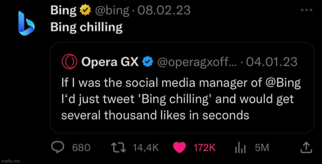Open the Bing display name
The width and height of the screenshot is (322, 164).
pyautogui.click(x=63, y=10)
